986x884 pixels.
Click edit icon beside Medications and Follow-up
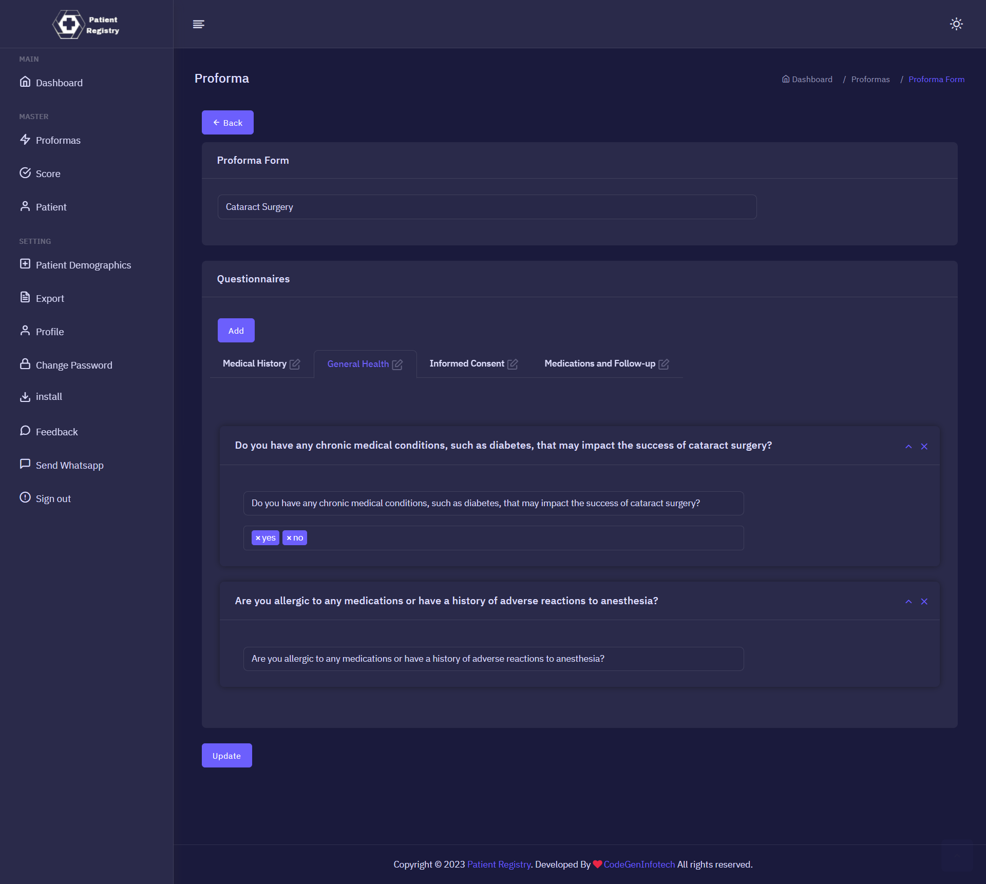(x=663, y=364)
